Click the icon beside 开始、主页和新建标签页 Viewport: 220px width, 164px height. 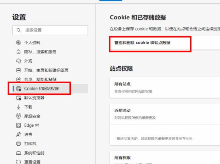tap(18, 70)
